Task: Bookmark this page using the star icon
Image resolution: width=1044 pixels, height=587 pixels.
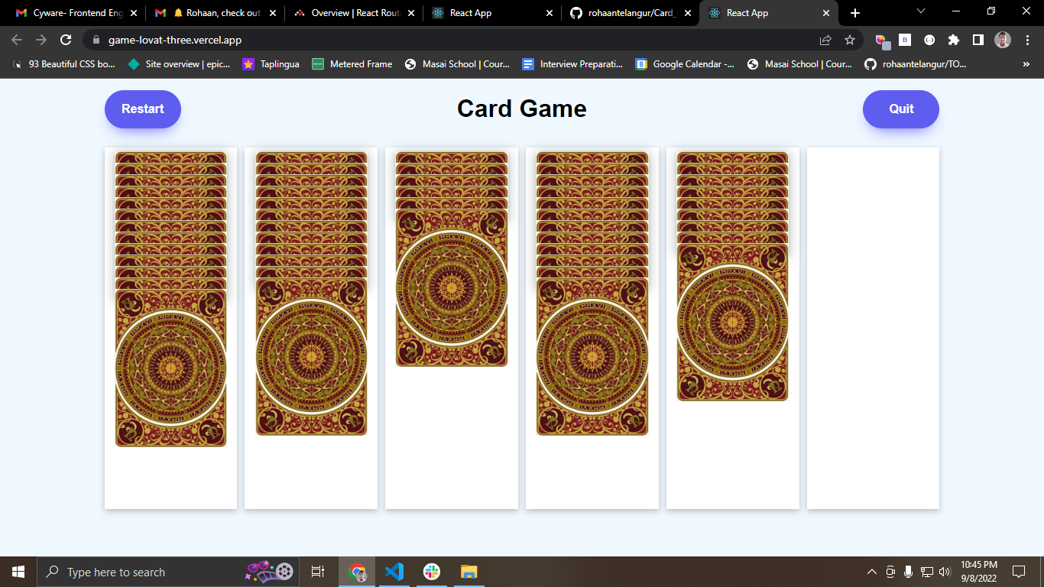Action: pos(849,39)
